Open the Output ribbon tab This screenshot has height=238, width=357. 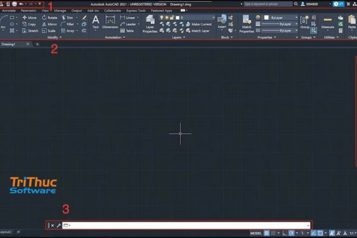(x=77, y=11)
